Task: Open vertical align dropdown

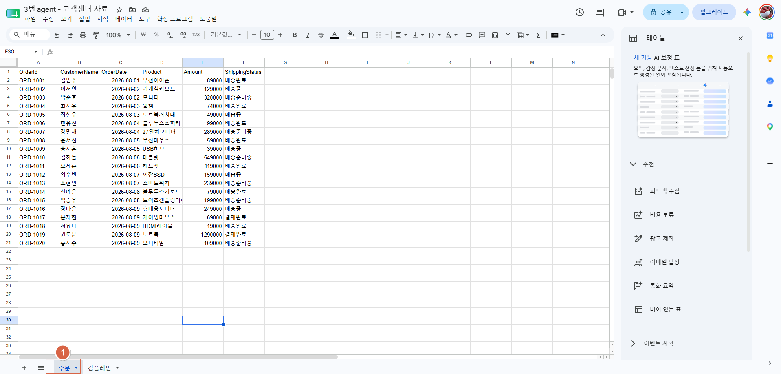Action: coord(418,35)
